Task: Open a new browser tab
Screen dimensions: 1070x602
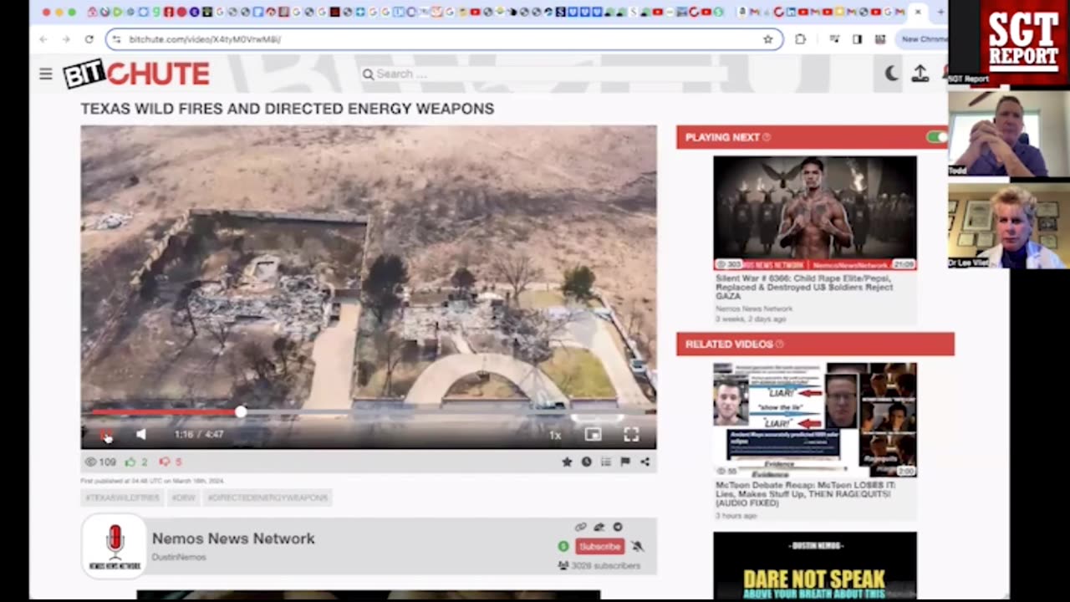Action: click(x=940, y=12)
